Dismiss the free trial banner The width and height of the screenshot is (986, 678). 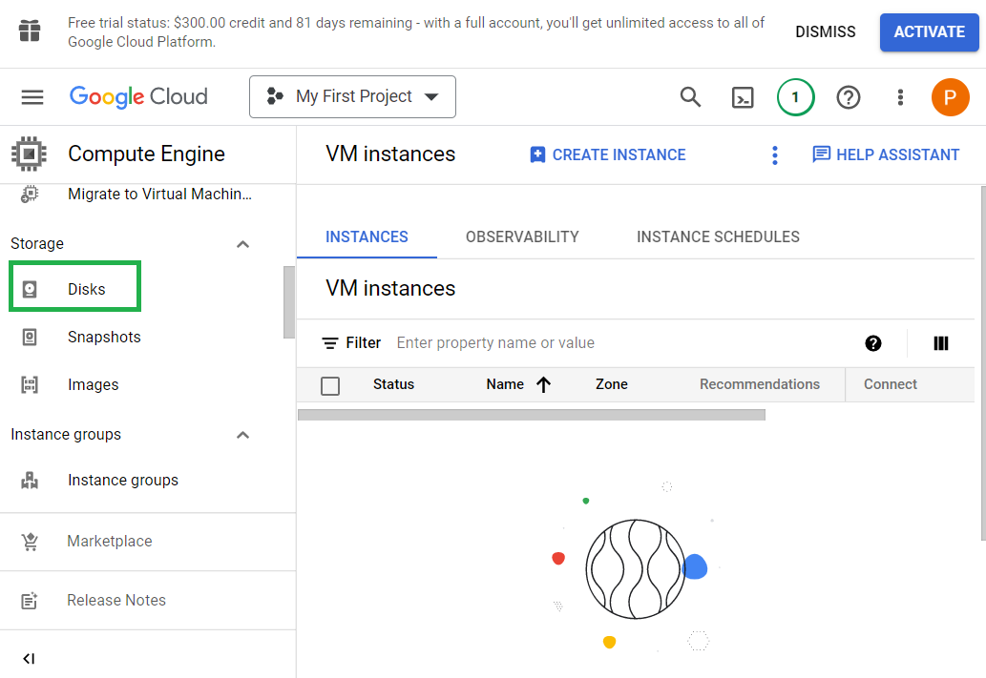click(825, 32)
